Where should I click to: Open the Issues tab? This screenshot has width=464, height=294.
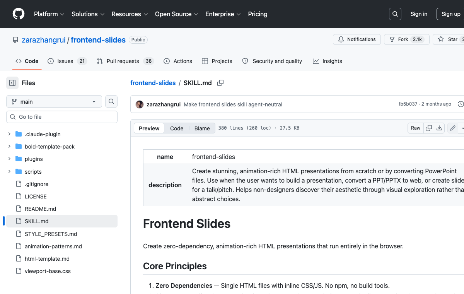pyautogui.click(x=67, y=61)
